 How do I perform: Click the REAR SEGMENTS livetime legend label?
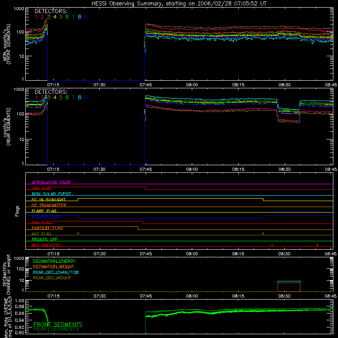tap(56, 329)
